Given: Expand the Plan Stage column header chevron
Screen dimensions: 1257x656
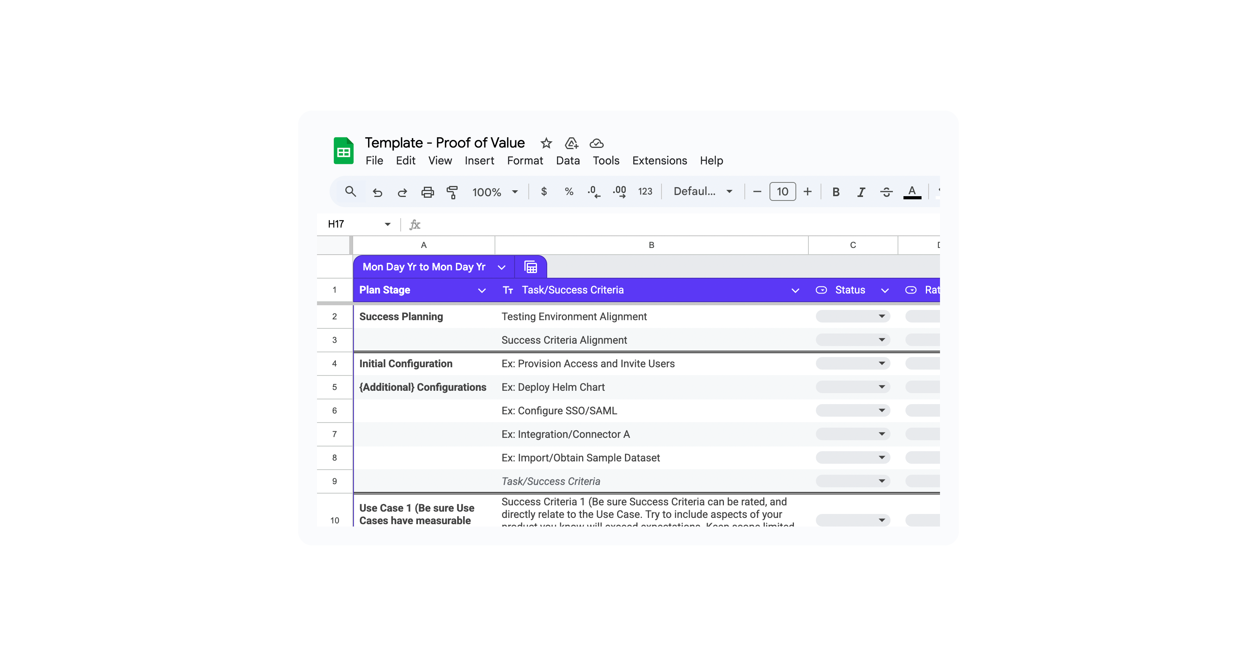Looking at the screenshot, I should (482, 290).
